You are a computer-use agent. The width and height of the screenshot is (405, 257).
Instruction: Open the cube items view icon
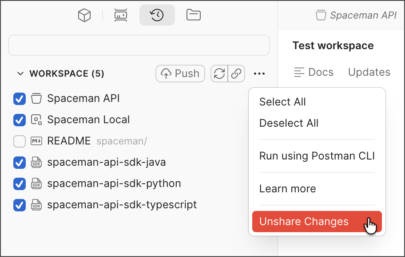pos(84,15)
